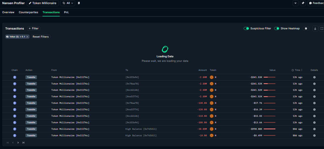The image size is (324, 149).
Task: Click the H token icon in -20.00M row
Action: [x=212, y=129]
